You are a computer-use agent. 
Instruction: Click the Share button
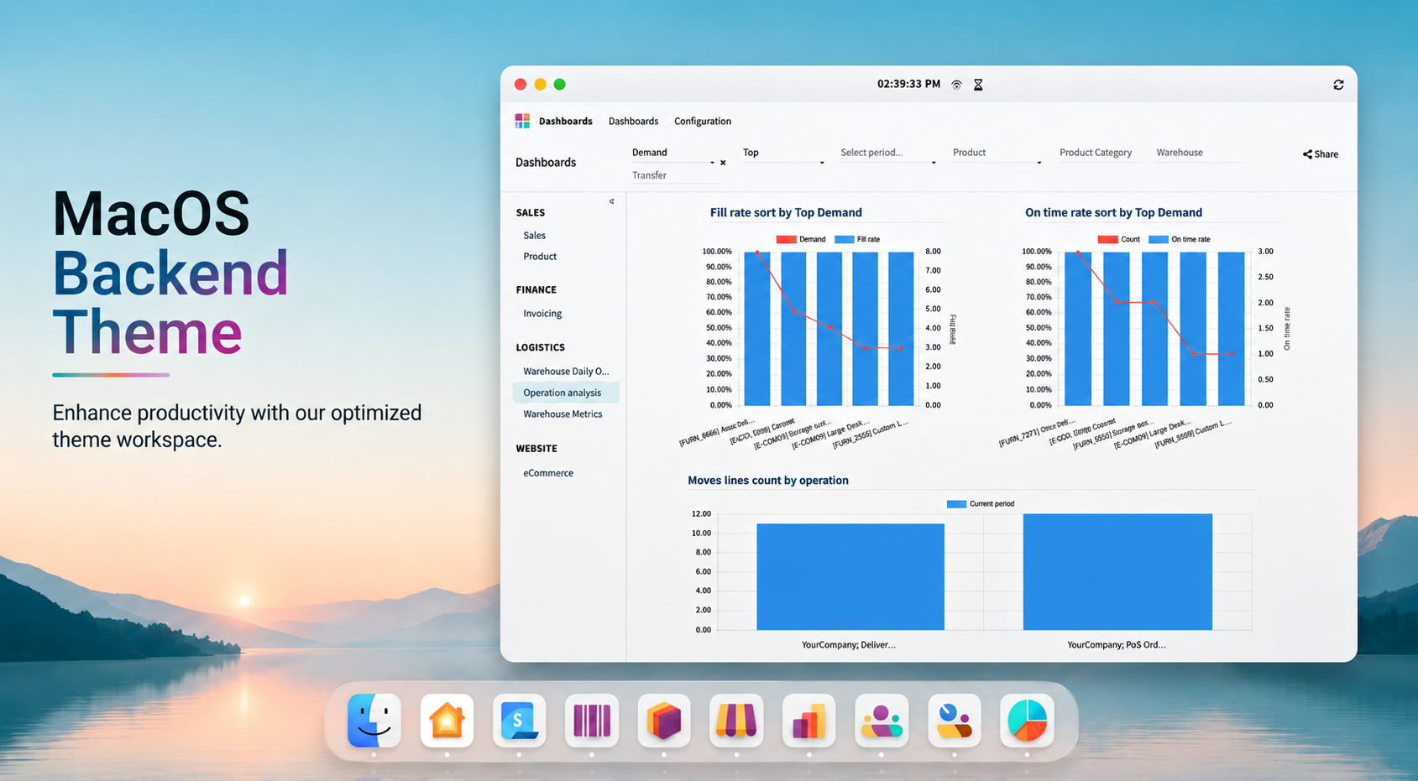tap(1321, 154)
